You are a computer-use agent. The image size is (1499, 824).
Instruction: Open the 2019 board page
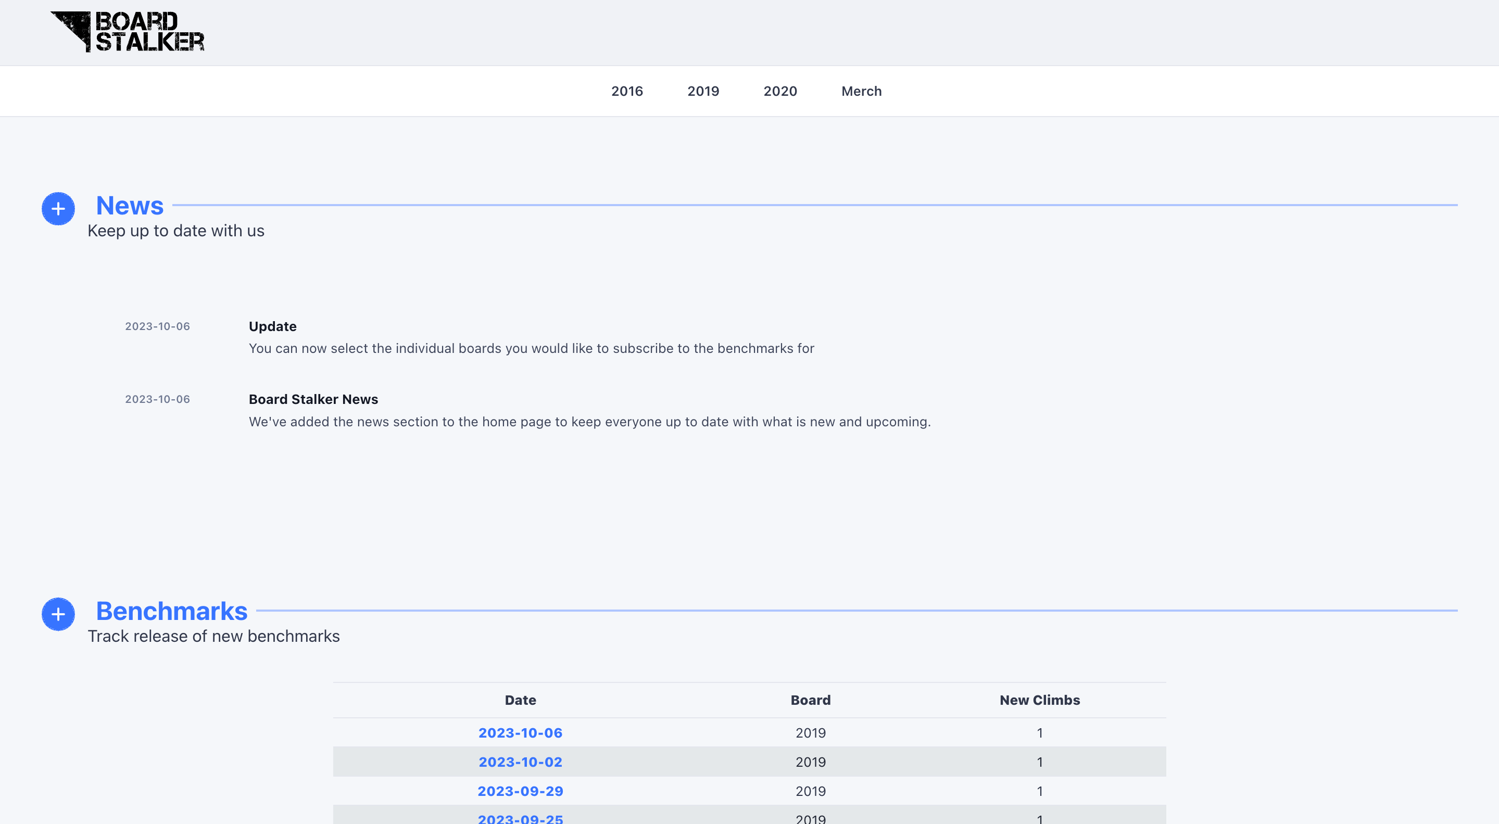pyautogui.click(x=703, y=91)
